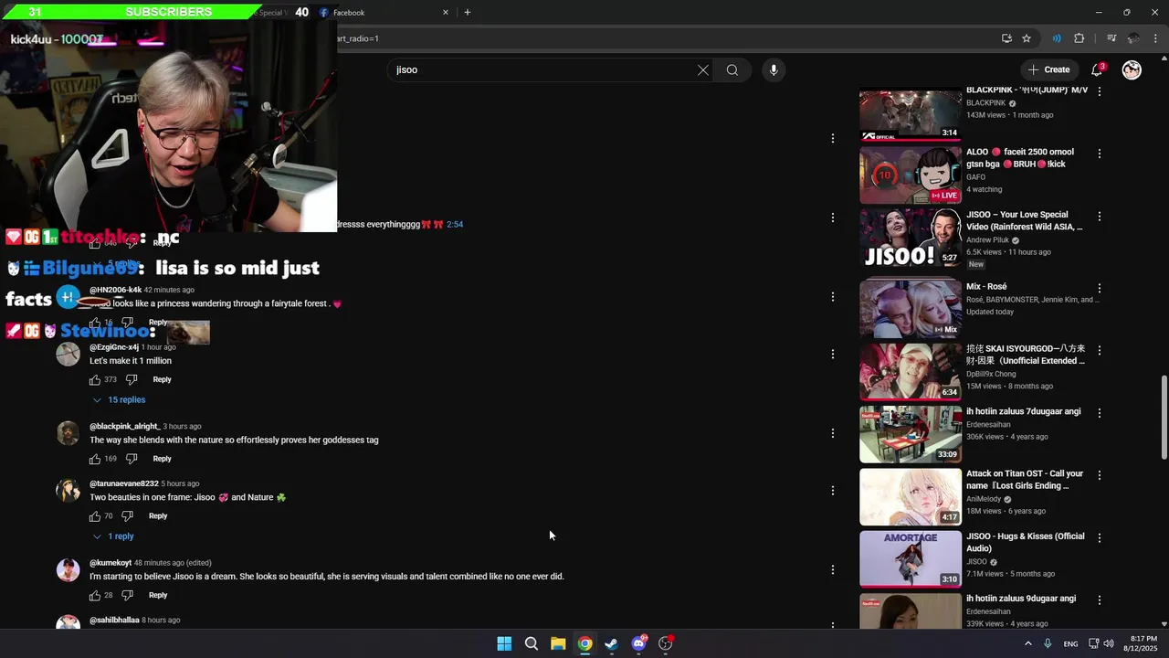This screenshot has height=658, width=1169.
Task: Open more options for Attack on Titan OST video
Action: [1100, 475]
